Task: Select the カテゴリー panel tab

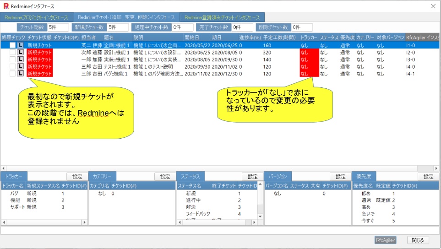Action: pyautogui.click(x=102, y=177)
